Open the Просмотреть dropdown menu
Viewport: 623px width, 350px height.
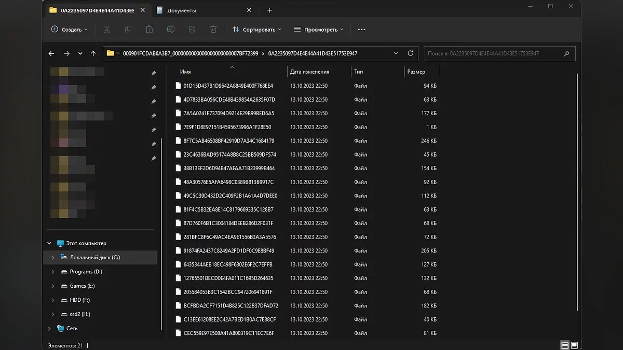(318, 30)
